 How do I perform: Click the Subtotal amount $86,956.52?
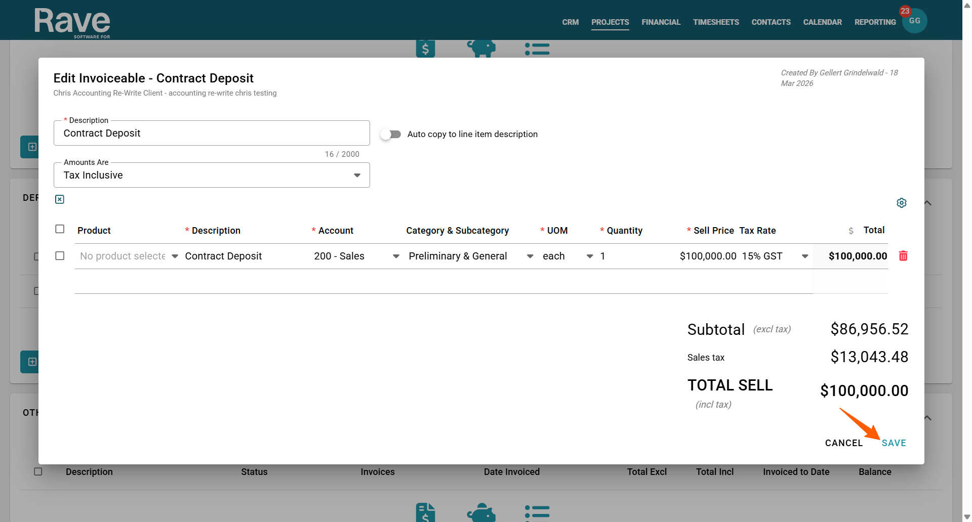pos(869,329)
